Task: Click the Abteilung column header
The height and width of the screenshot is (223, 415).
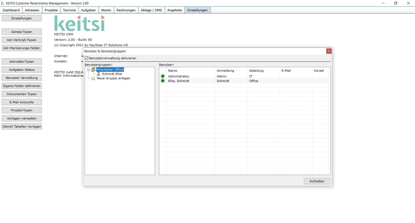Action: coord(264,70)
